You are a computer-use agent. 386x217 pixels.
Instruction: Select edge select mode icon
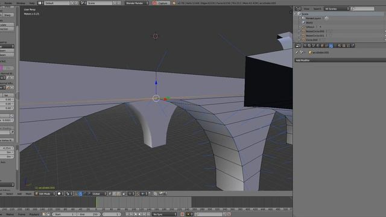click(x=114, y=194)
